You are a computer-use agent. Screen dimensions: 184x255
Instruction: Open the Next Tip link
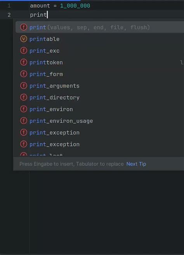(x=136, y=164)
